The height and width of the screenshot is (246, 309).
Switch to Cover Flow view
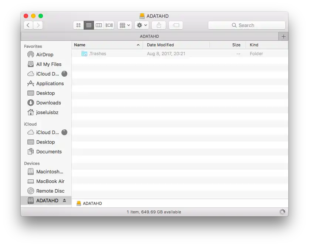109,25
